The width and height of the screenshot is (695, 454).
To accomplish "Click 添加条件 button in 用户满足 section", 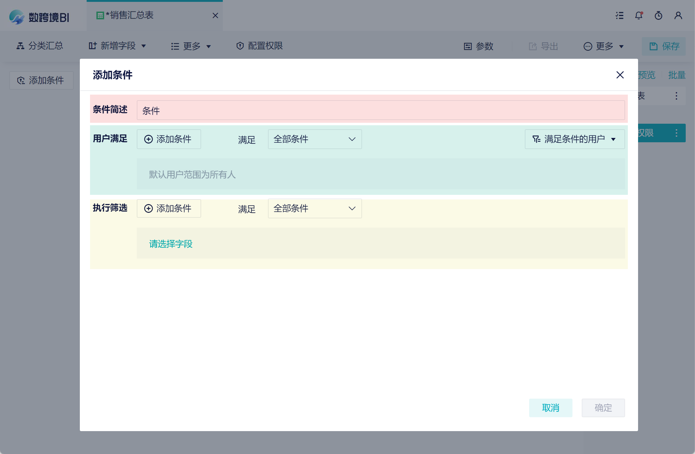I will tap(169, 139).
